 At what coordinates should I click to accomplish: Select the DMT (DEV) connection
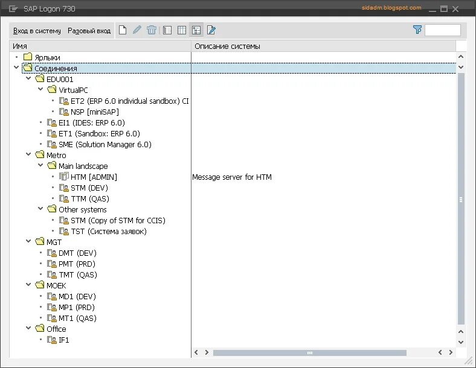pos(77,253)
